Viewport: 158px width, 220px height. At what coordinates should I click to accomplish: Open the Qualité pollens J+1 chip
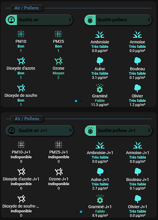[118, 130]
